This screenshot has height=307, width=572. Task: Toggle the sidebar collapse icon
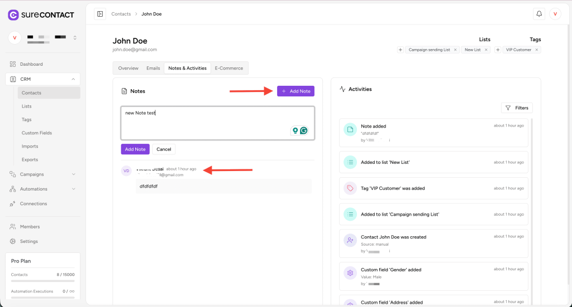(x=100, y=14)
